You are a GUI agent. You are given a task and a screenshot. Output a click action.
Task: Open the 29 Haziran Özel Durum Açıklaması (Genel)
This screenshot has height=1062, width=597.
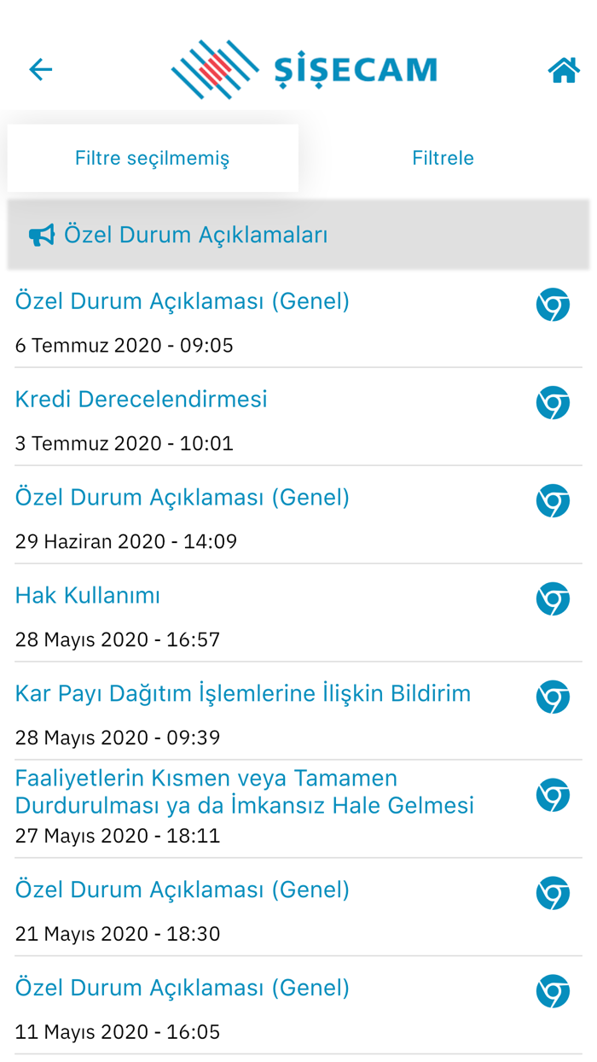point(182,497)
